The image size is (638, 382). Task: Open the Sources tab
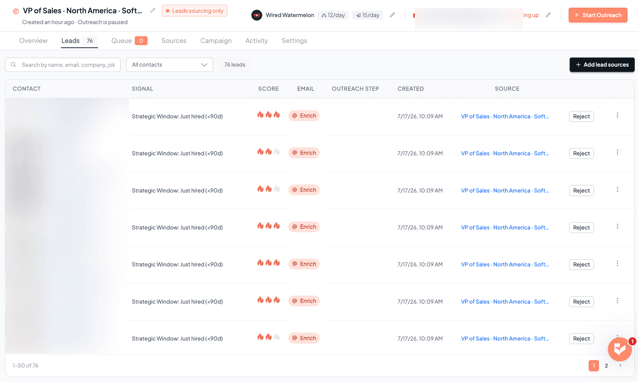[x=174, y=41]
